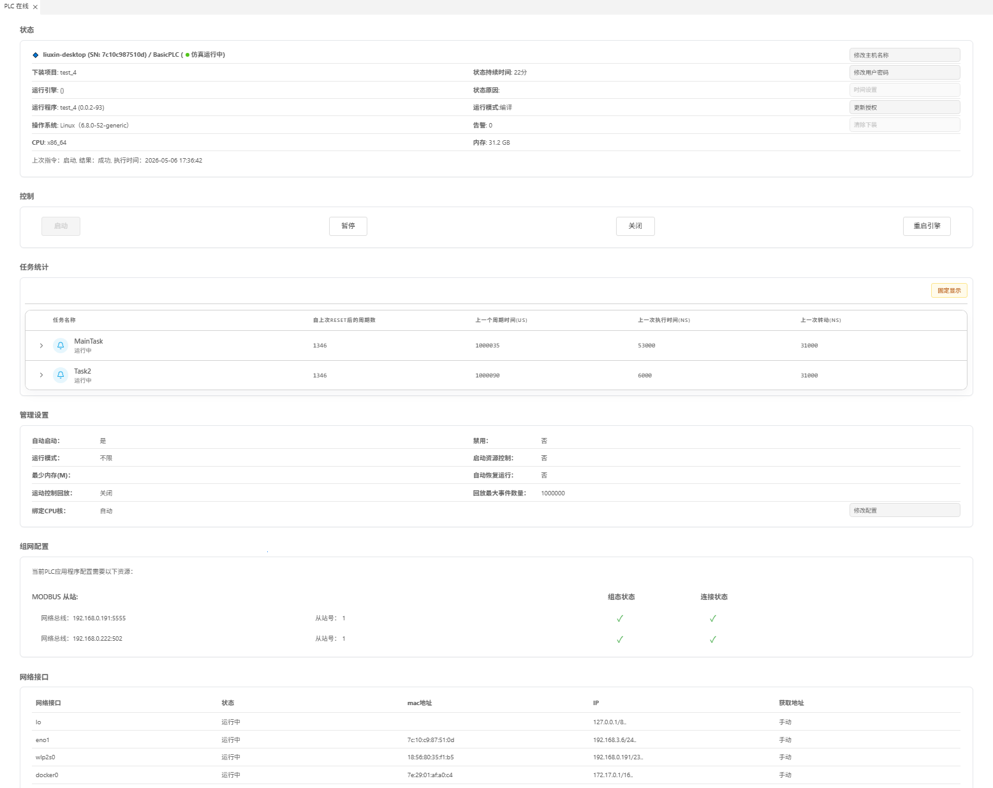Click 重启引擎 button
The width and height of the screenshot is (993, 788).
927,226
